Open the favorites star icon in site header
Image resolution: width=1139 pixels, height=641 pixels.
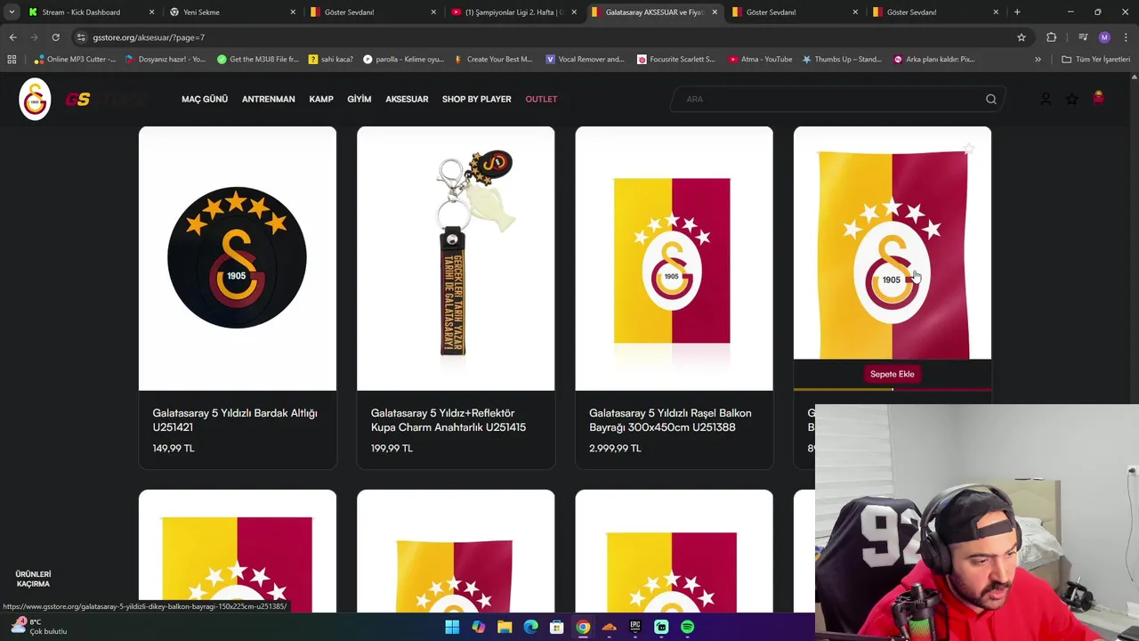pyautogui.click(x=1071, y=99)
